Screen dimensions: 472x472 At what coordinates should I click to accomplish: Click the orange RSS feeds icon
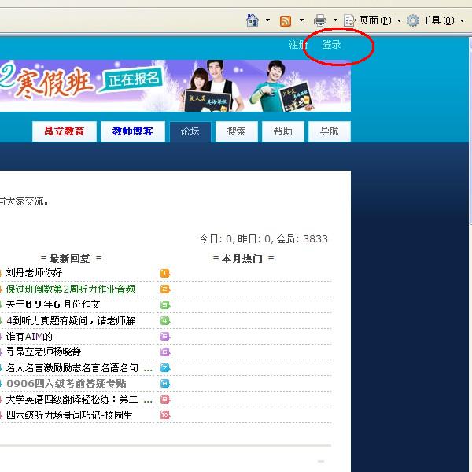coord(286,20)
